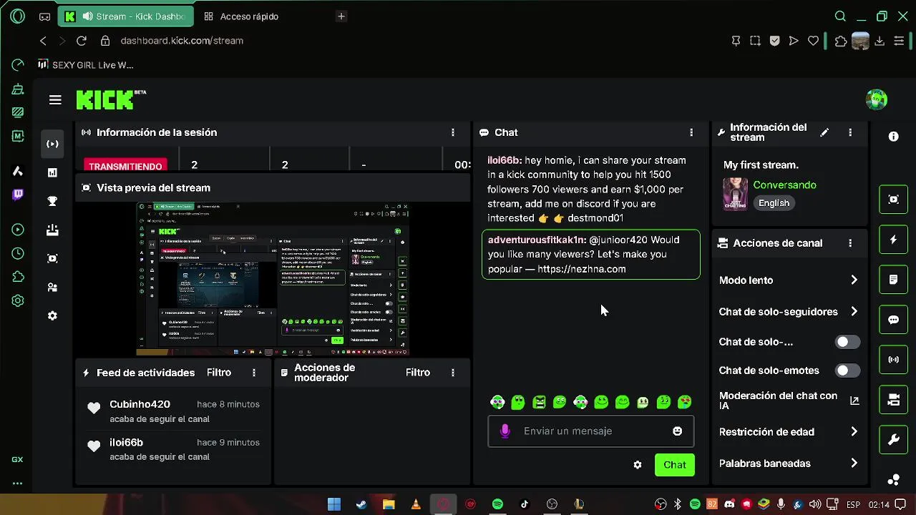Click adventurousfitkak1n username in chat
916x515 pixels.
537,240
